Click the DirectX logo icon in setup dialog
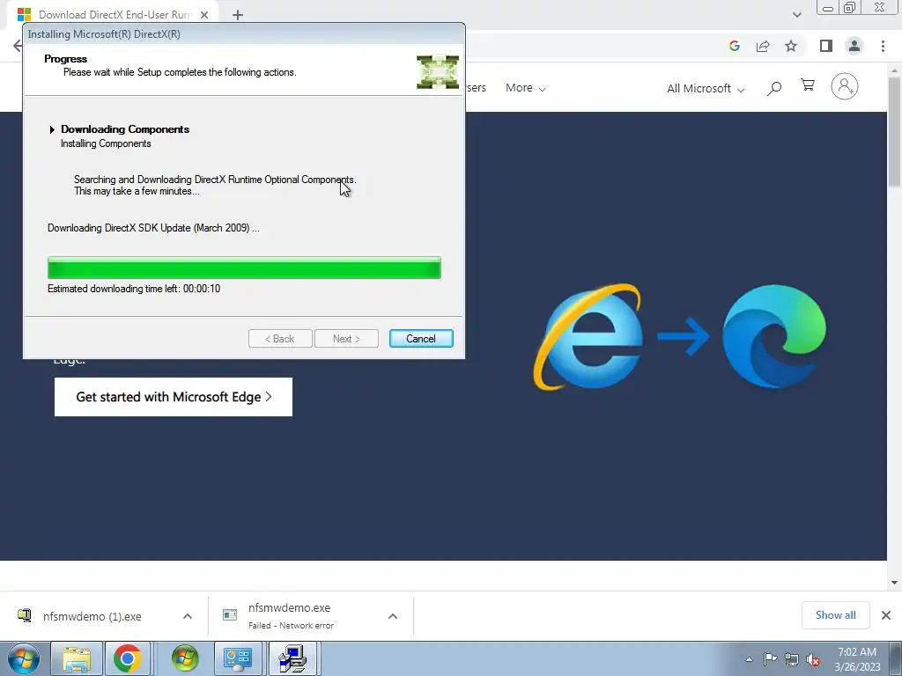Image resolution: width=902 pixels, height=676 pixels. tap(438, 72)
